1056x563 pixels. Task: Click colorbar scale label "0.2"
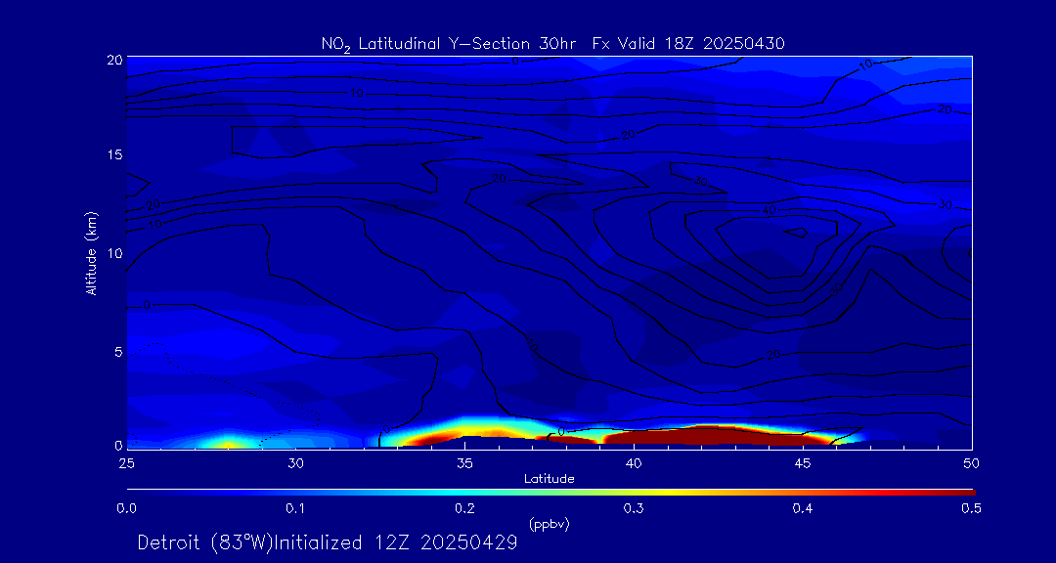point(464,509)
